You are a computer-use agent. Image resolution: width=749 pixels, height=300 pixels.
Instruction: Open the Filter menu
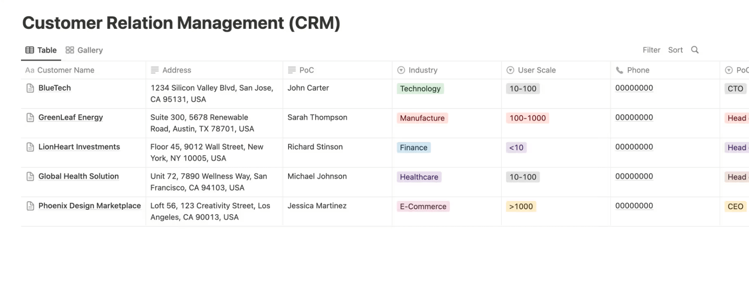pyautogui.click(x=651, y=50)
